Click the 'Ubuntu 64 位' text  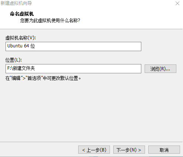(x=21, y=46)
